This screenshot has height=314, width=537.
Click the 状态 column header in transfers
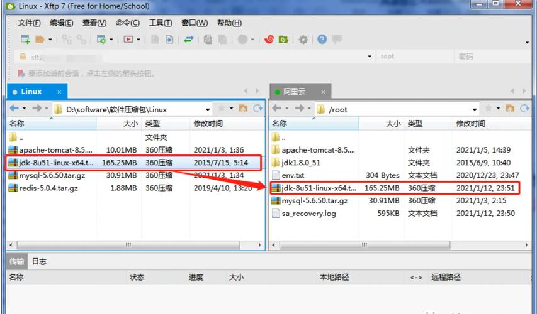(137, 277)
